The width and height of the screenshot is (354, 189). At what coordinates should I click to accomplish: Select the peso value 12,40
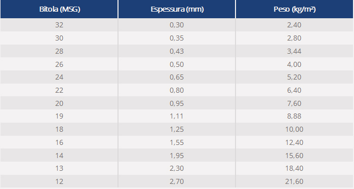[x=294, y=142]
